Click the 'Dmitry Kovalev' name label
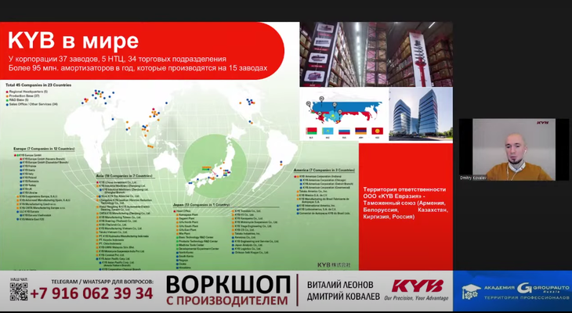This screenshot has width=572, height=313. pyautogui.click(x=473, y=178)
